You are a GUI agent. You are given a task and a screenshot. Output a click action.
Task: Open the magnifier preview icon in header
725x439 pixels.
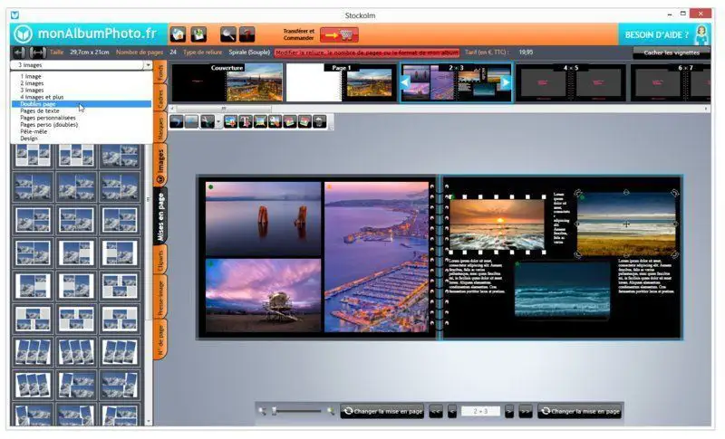click(x=228, y=34)
